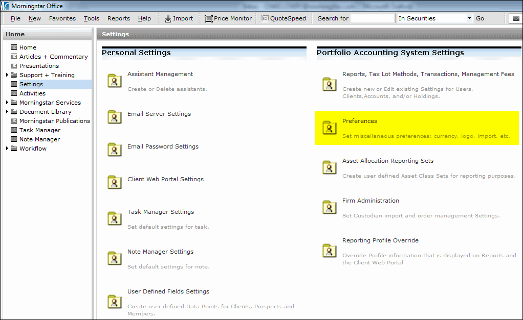
Task: Open the Price Monitor toolbar button
Action: pos(228,18)
